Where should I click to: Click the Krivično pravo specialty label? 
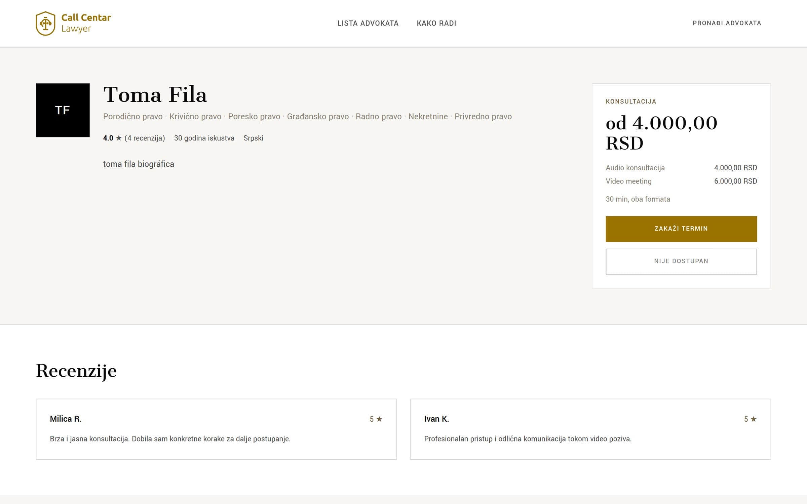pos(195,117)
